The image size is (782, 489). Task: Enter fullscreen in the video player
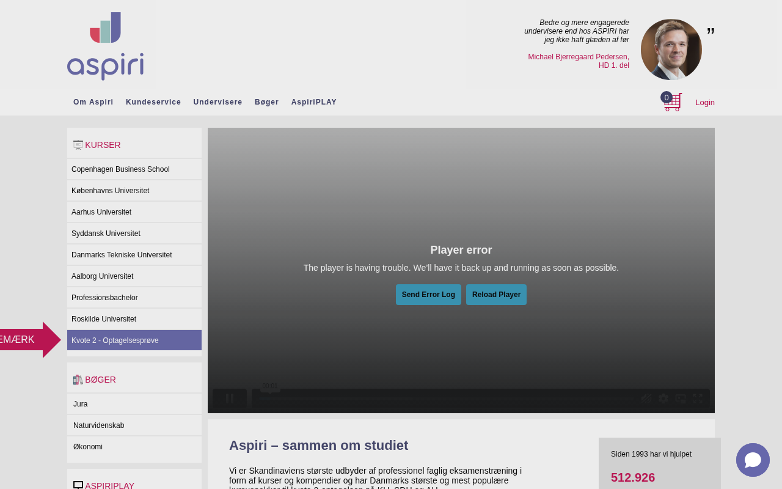point(698,399)
